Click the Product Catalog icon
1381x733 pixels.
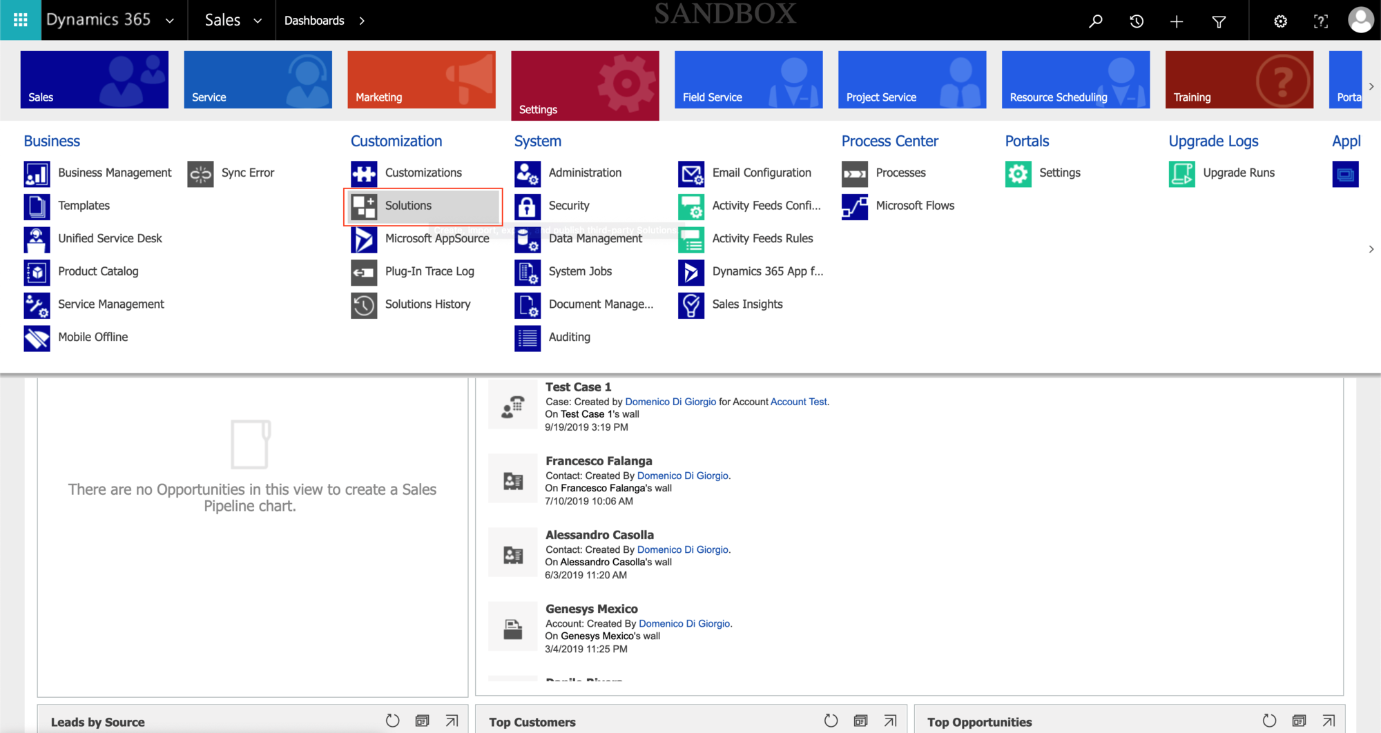click(37, 273)
